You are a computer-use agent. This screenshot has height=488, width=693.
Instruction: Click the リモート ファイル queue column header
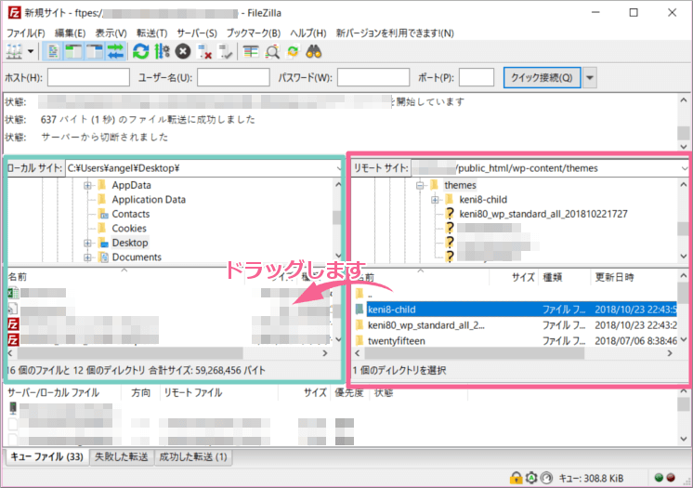[x=218, y=392]
